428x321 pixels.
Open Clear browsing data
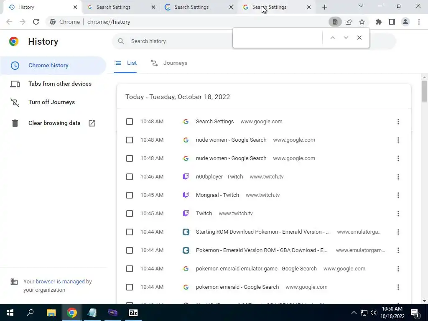click(x=53, y=123)
